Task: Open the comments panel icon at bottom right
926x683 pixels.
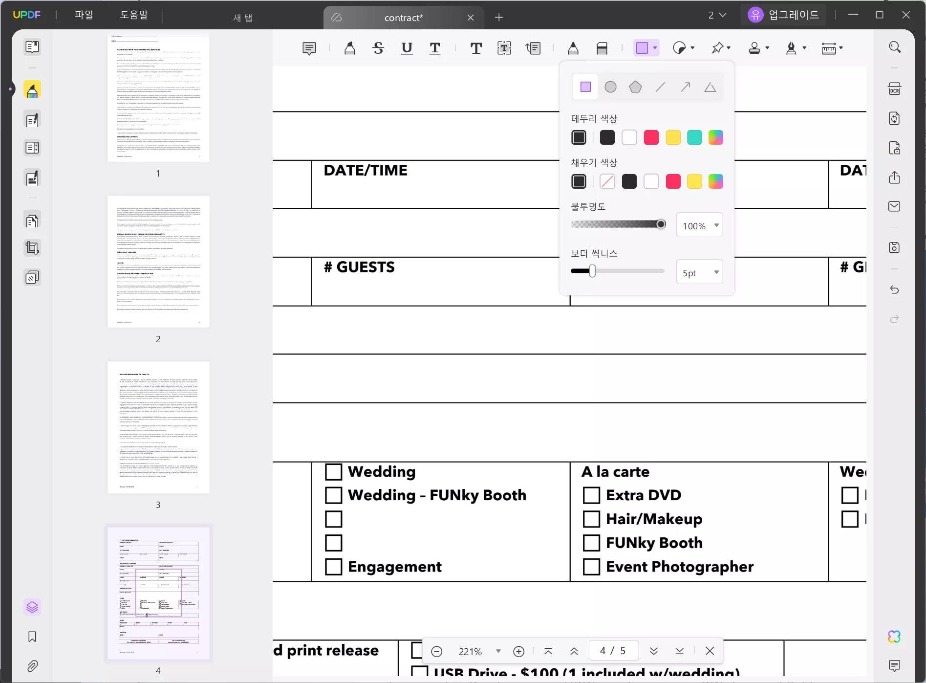Action: point(894,665)
